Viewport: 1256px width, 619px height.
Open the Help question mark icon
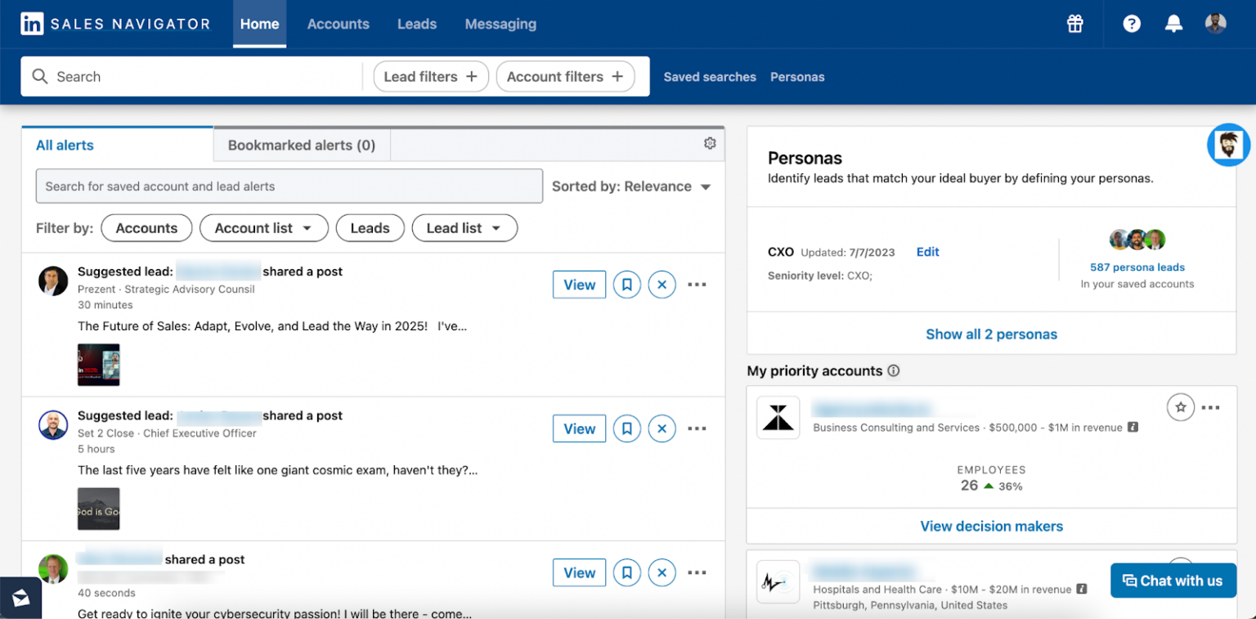(1131, 24)
